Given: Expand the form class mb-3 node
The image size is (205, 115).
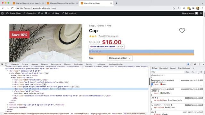Looking at the screenshot, I should 13,91.
